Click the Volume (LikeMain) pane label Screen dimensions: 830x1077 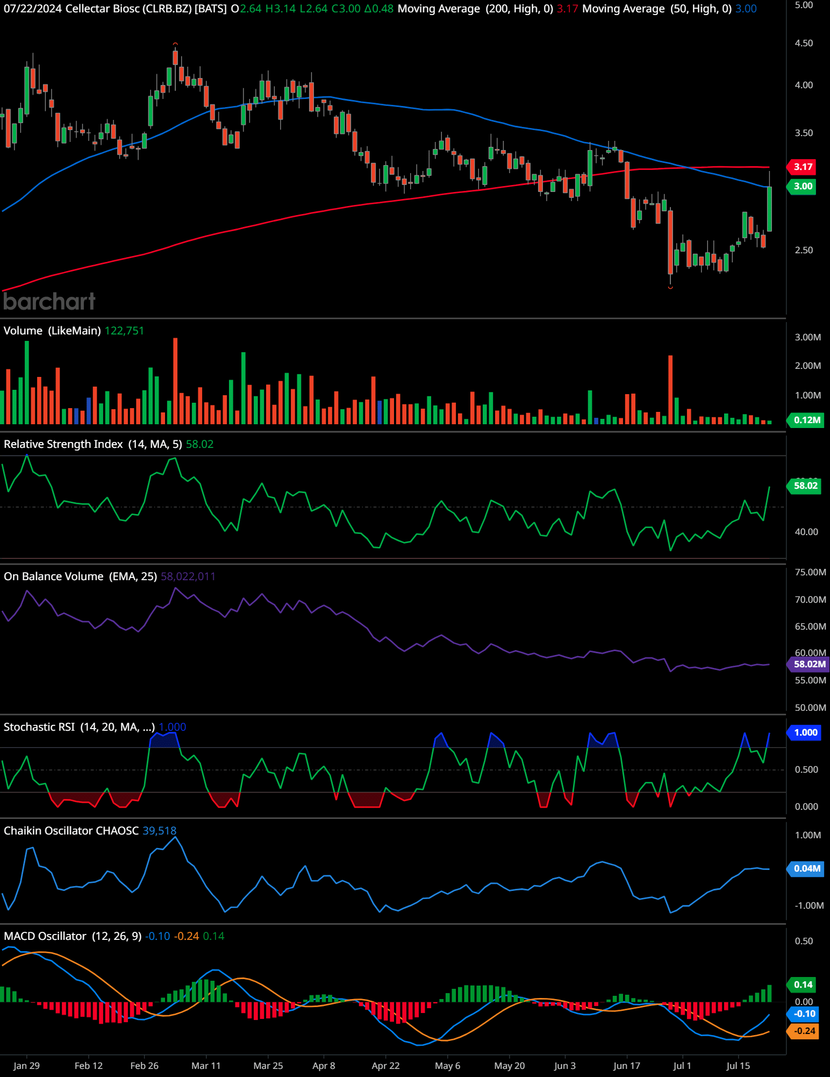click(52, 331)
